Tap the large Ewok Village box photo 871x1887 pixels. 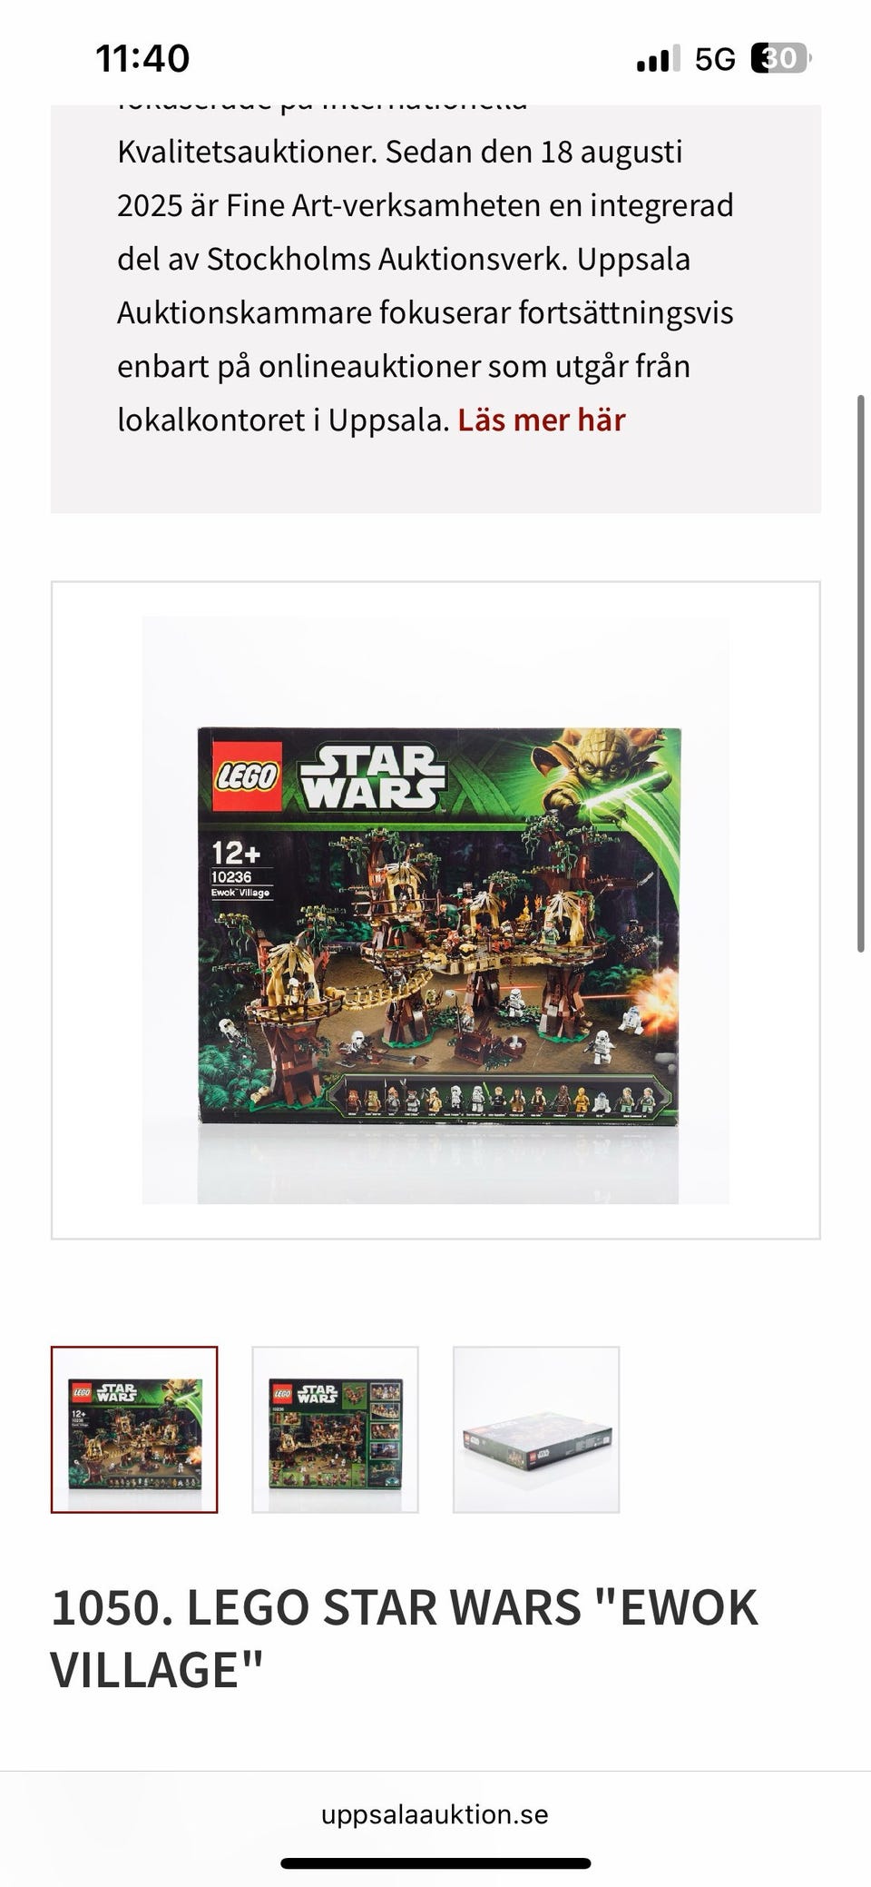[435, 910]
